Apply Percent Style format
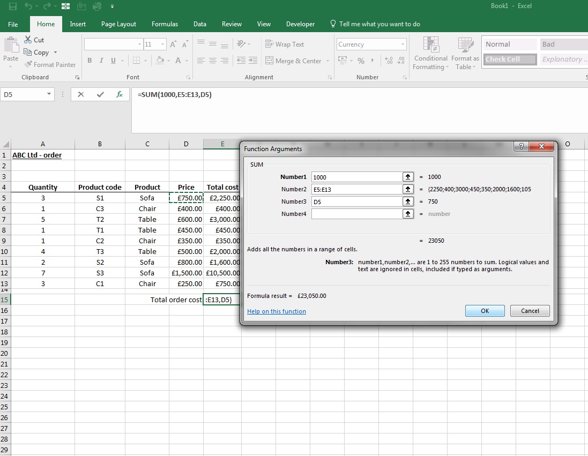Viewport: 588px width, 456px height. (361, 61)
